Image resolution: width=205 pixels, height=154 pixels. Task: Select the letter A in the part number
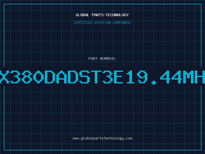pyautogui.click(x=61, y=77)
